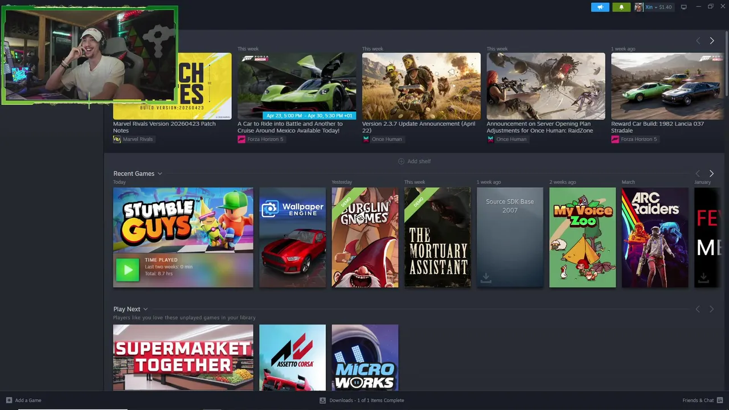Open Micro Works in Play Next
The width and height of the screenshot is (729, 410).
(x=365, y=358)
